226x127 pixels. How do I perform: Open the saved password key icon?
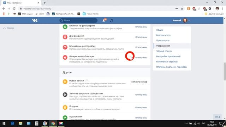(177, 8)
